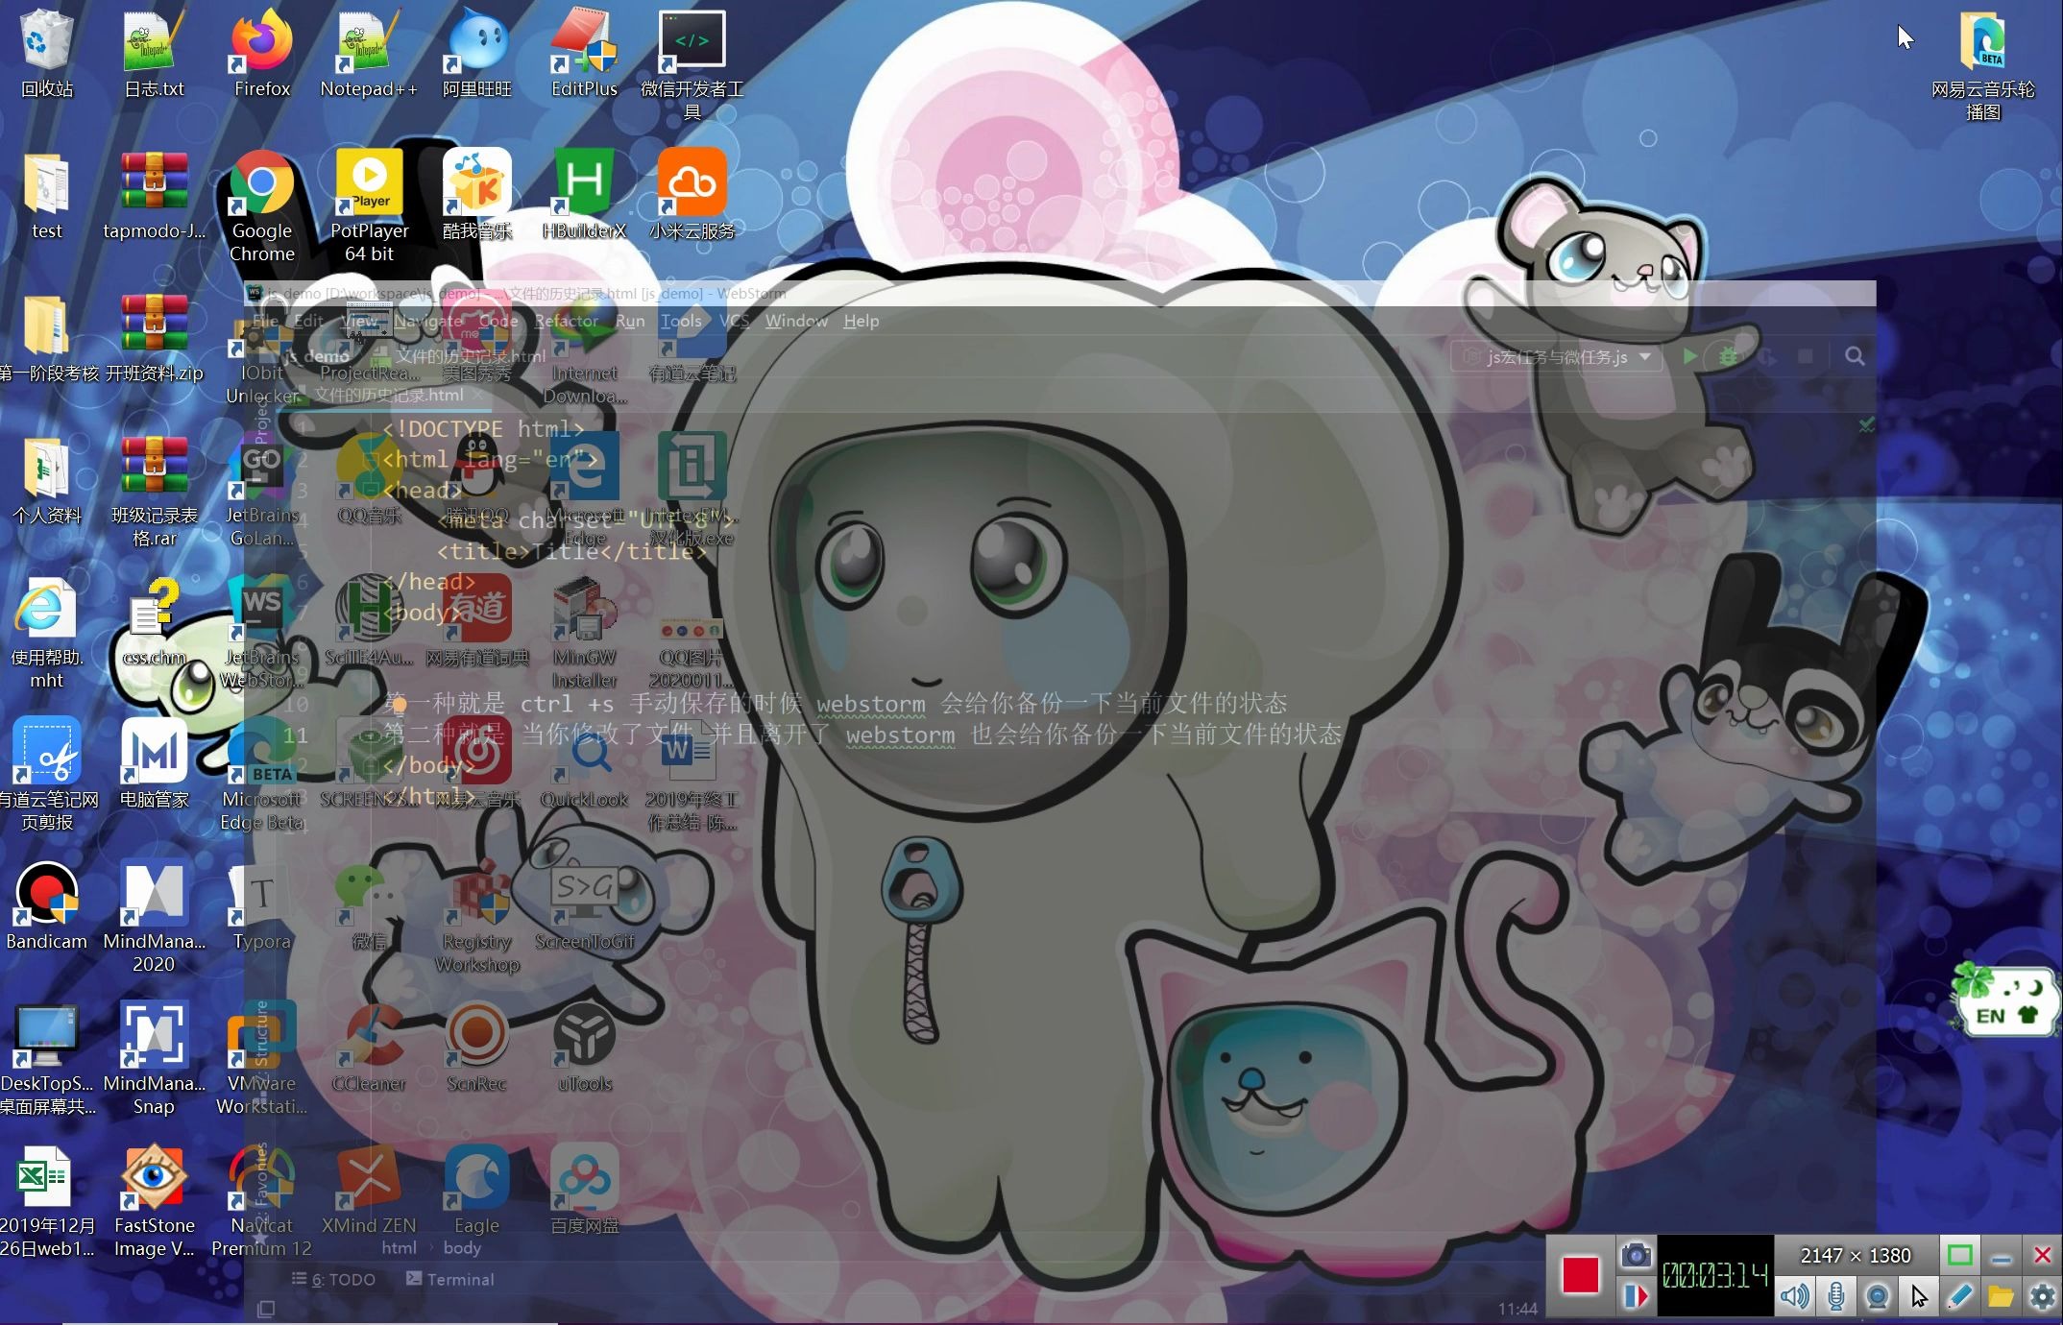Select green rectangle capture region mode

1959,1255
